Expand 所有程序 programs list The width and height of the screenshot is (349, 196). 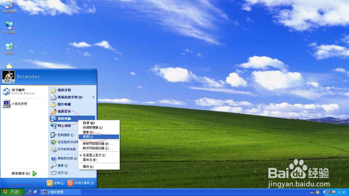pyautogui.click(x=24, y=174)
